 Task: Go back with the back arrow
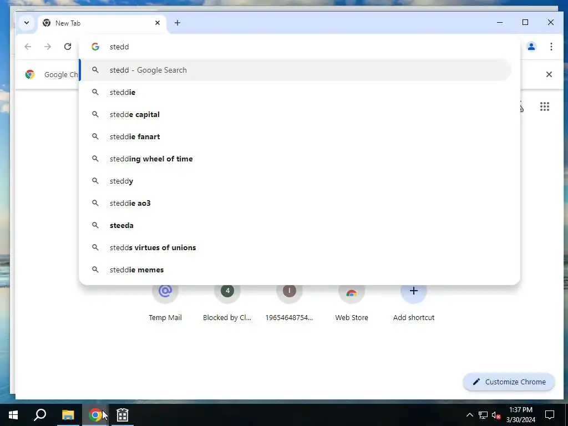[28, 47]
